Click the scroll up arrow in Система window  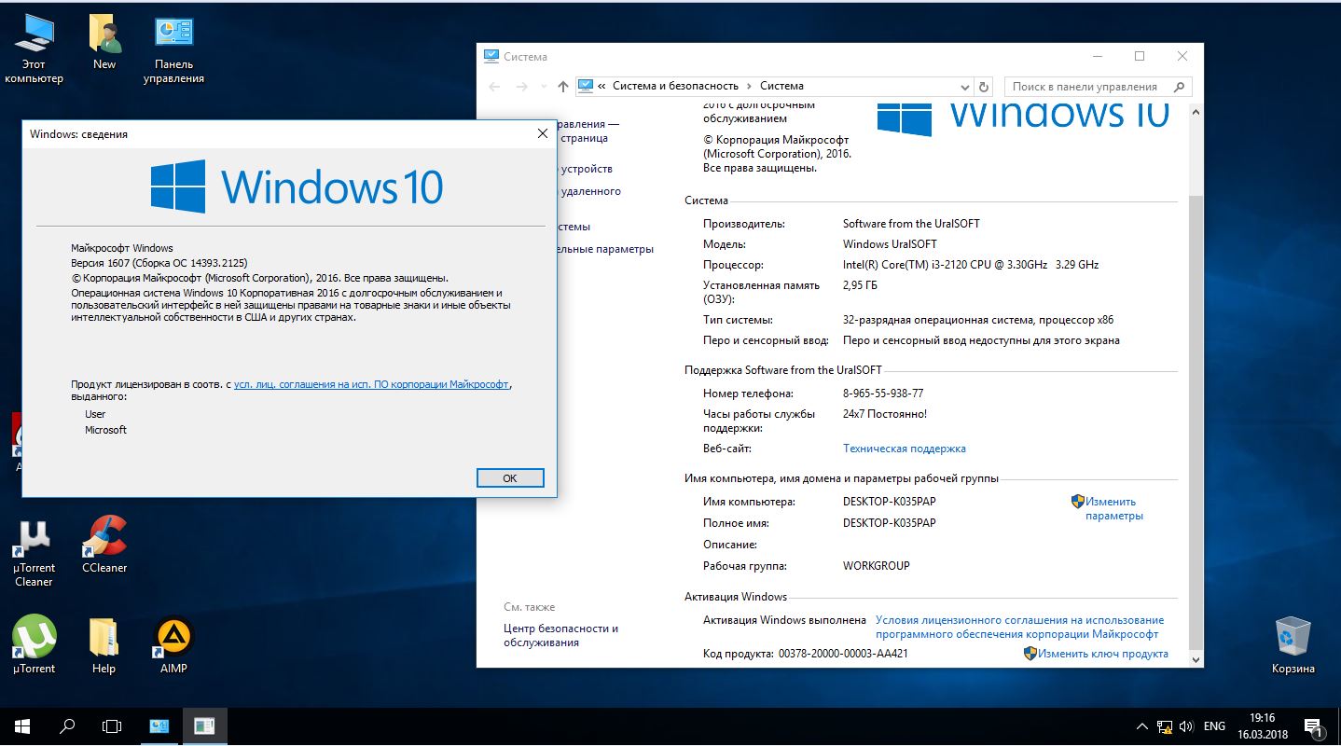tap(1196, 113)
